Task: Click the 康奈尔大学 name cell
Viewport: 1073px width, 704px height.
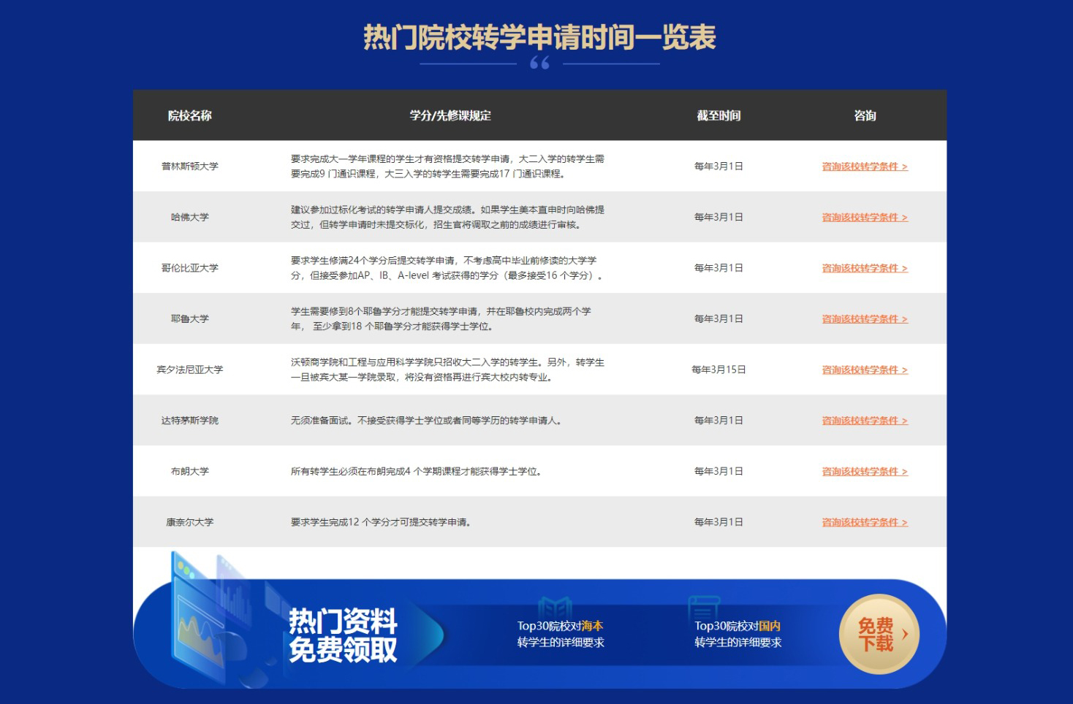Action: point(190,522)
